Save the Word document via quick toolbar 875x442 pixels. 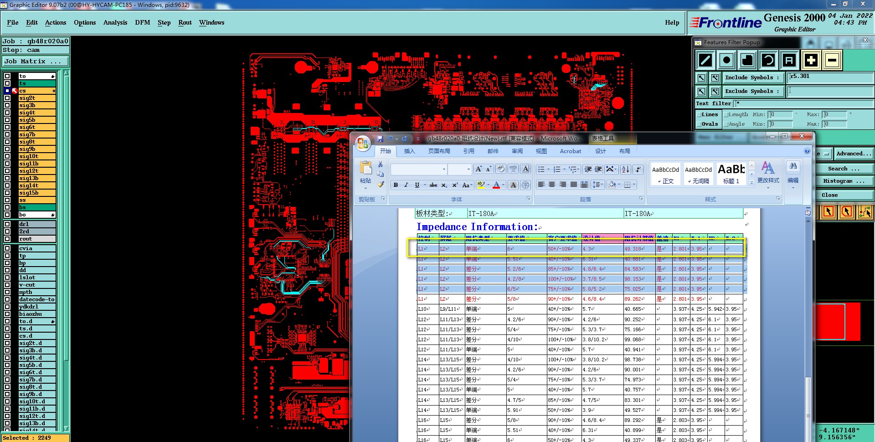[380, 139]
